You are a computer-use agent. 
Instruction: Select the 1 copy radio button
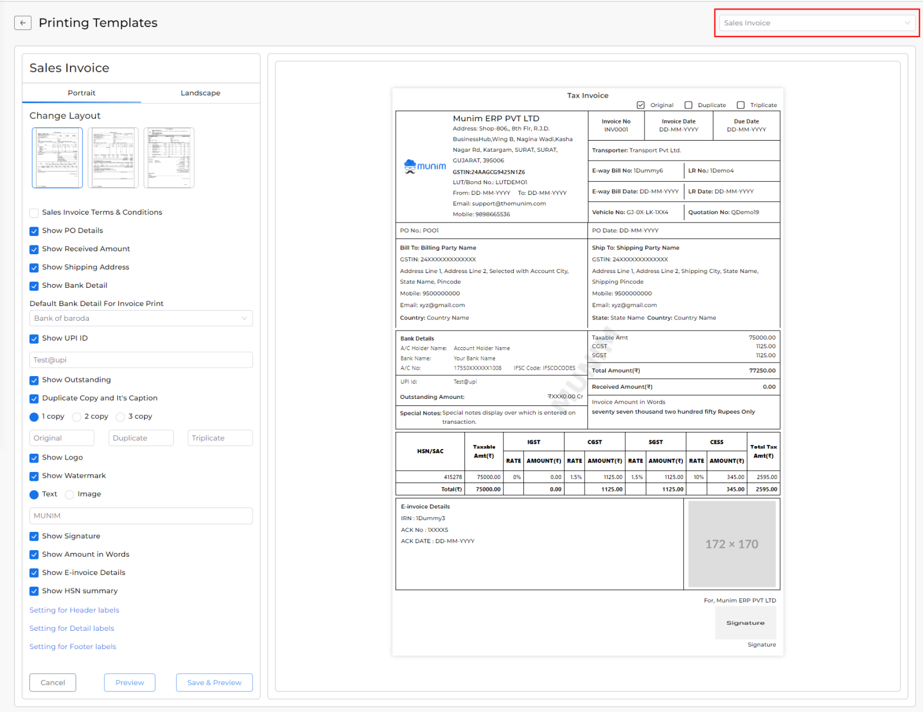pyautogui.click(x=34, y=417)
